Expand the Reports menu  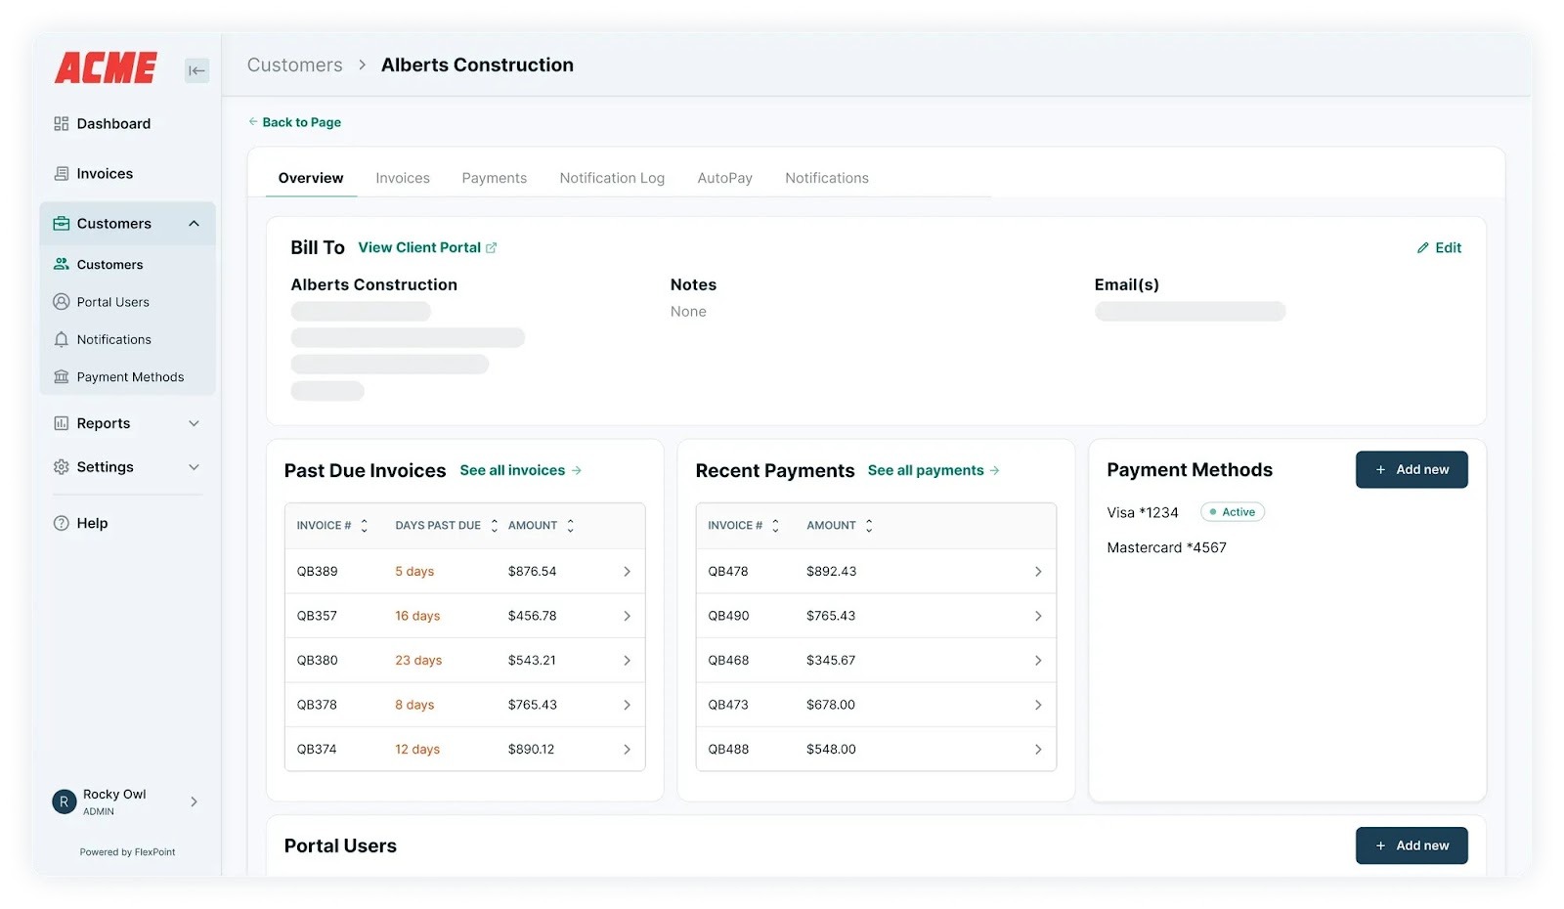coord(194,423)
